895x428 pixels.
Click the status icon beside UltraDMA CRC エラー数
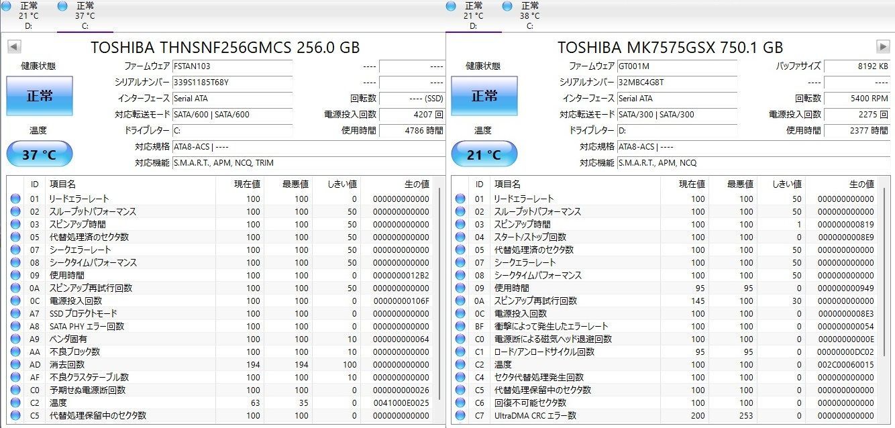tap(460, 415)
